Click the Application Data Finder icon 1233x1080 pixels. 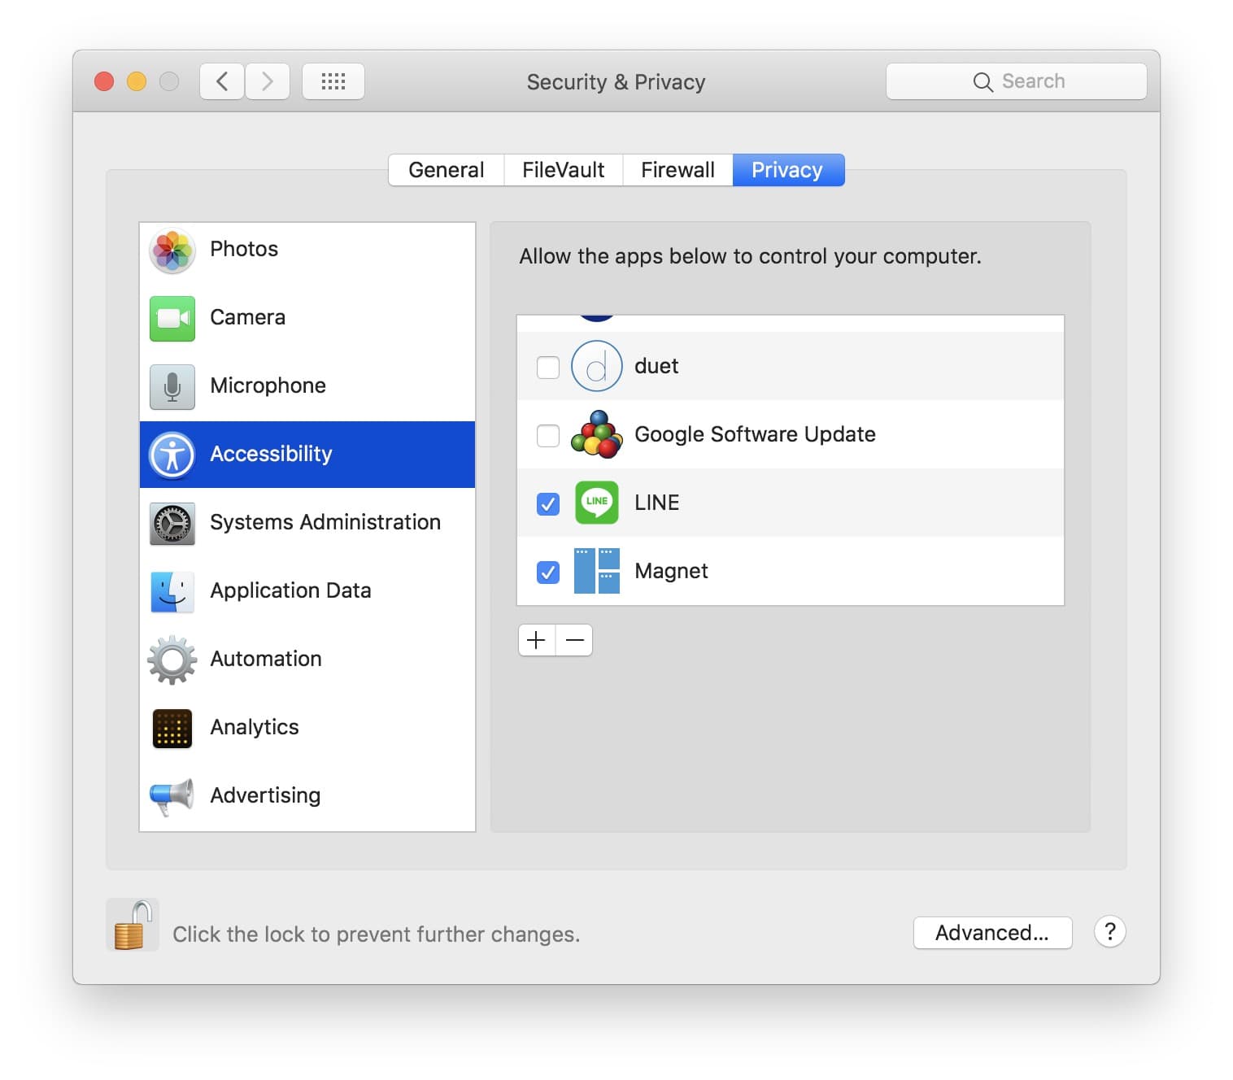click(172, 592)
